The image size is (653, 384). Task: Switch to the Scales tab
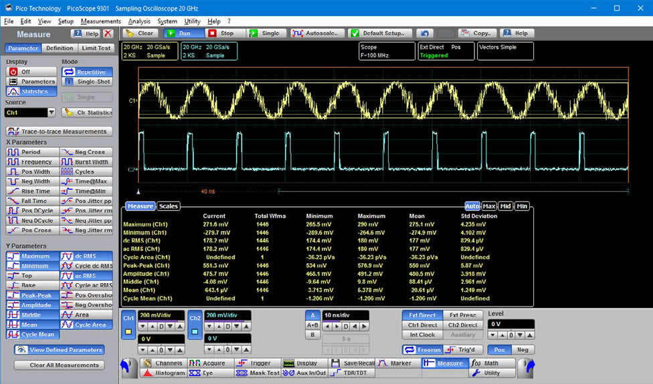point(168,206)
